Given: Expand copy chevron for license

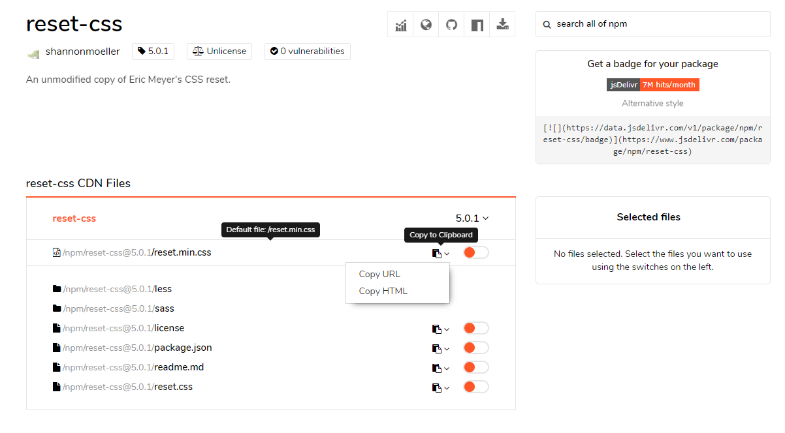Looking at the screenshot, I should [x=447, y=329].
